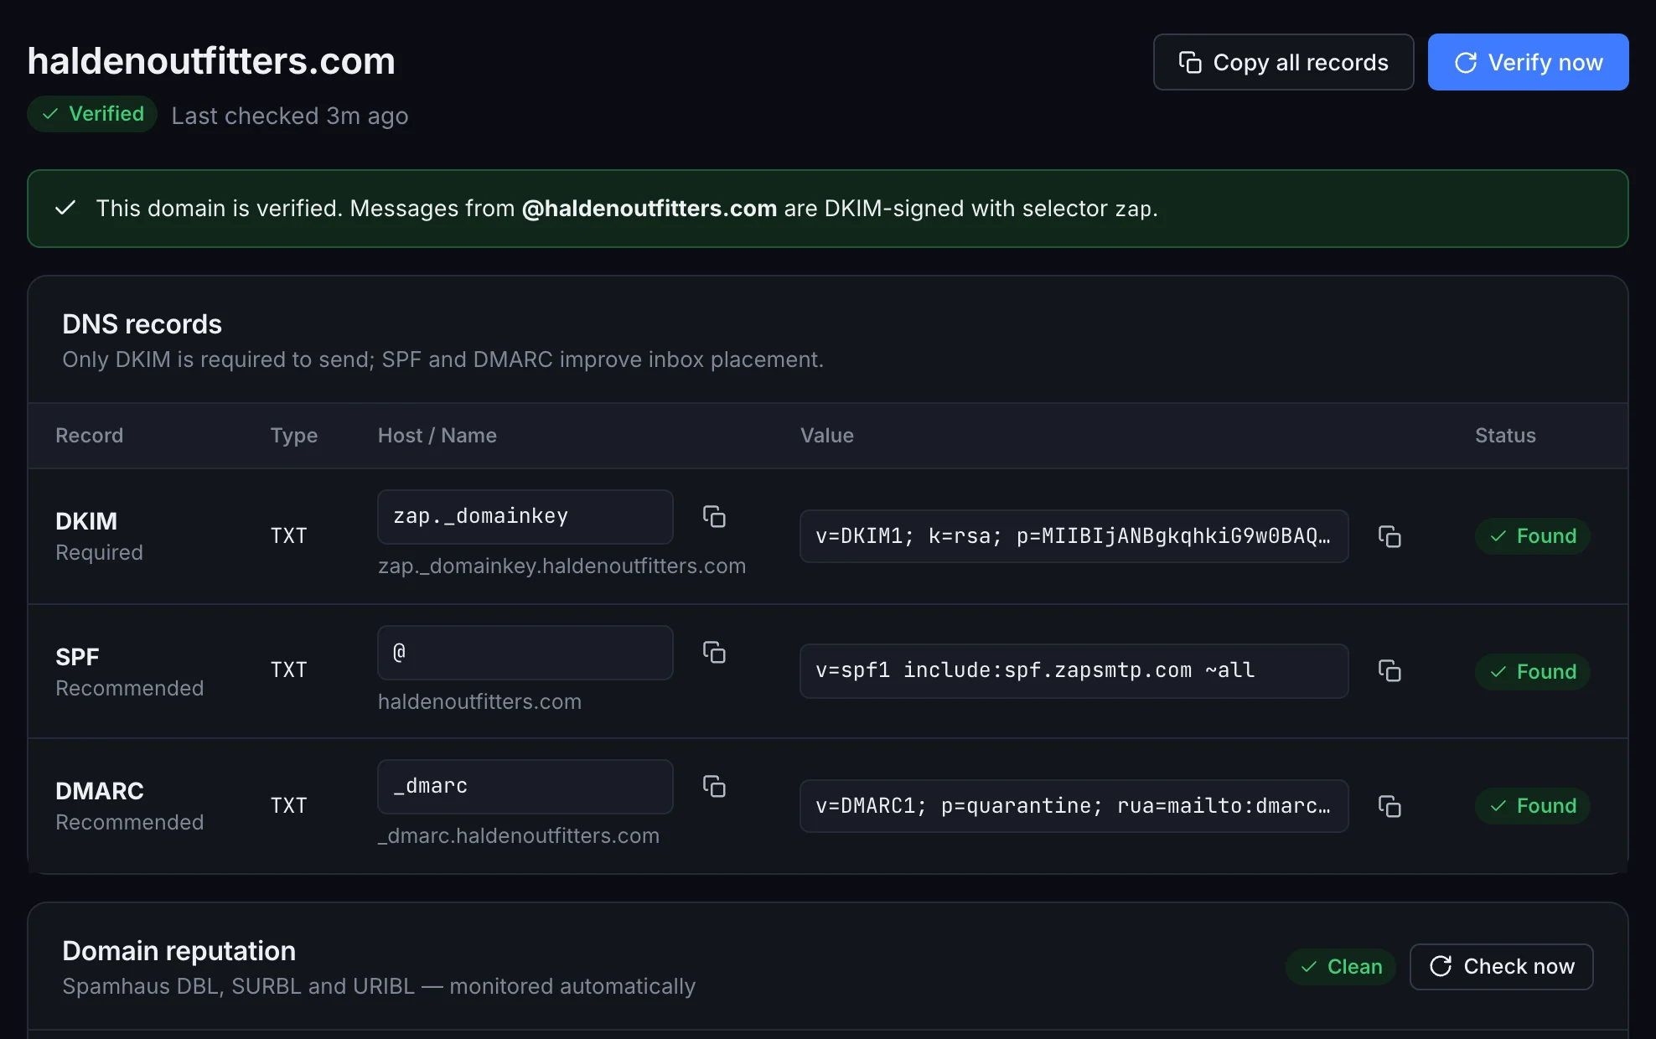Select the v=spf1 include value field
This screenshot has height=1039, width=1656.
coord(1074,671)
